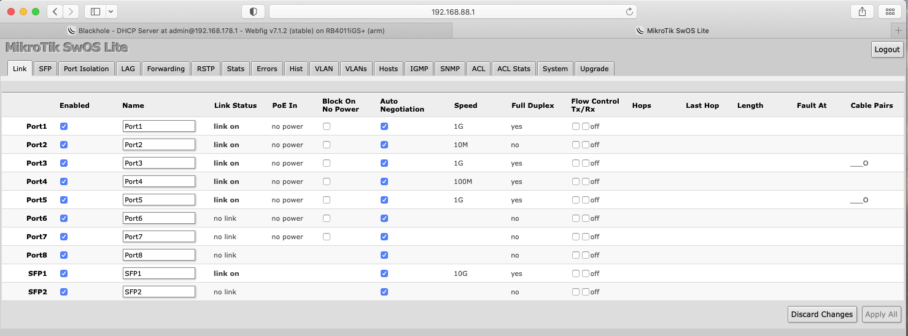Enable Rx flow control checkbox for Port6
This screenshot has height=336, width=908.
pos(586,218)
